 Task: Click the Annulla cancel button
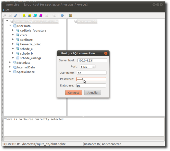[x=93, y=93]
